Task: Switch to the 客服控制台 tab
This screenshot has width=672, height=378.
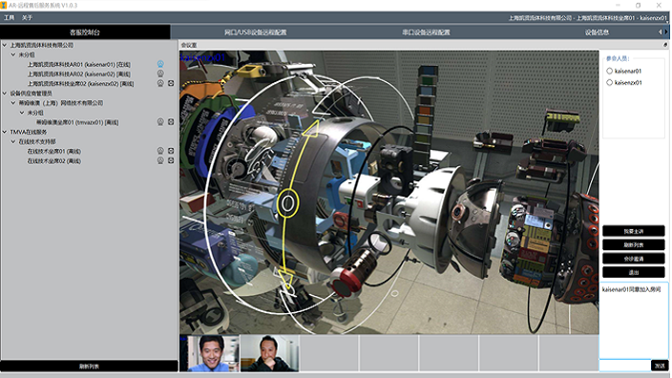Action: tap(85, 32)
